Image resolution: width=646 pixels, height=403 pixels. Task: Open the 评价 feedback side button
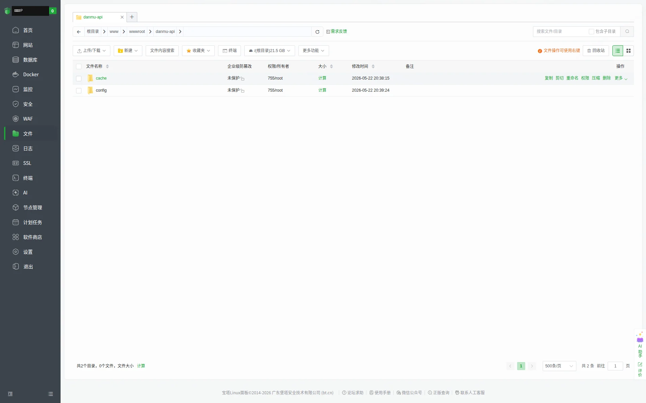tap(640, 370)
